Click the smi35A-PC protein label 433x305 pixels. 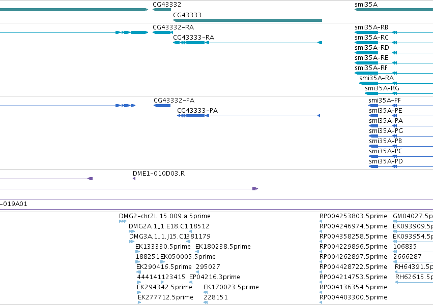386,151
